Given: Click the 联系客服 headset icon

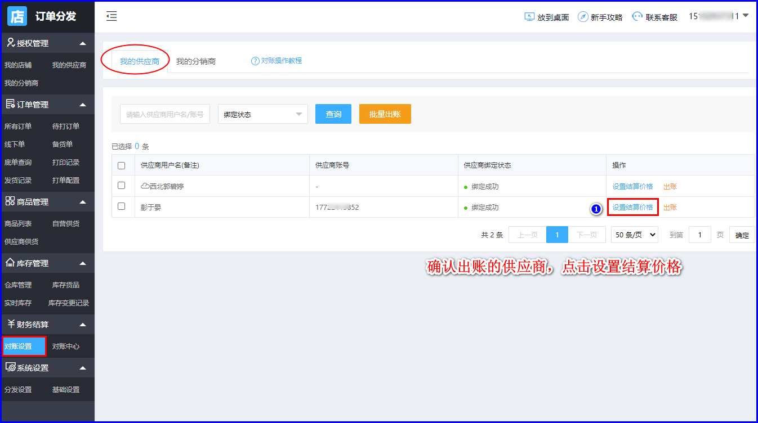Looking at the screenshot, I should (x=637, y=17).
